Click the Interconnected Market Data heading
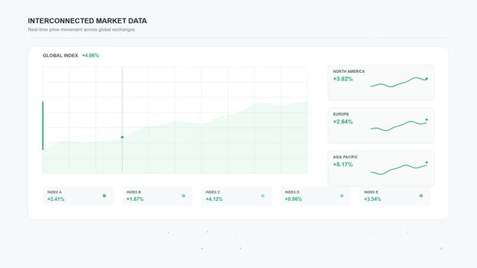477x268 pixels. (87, 21)
